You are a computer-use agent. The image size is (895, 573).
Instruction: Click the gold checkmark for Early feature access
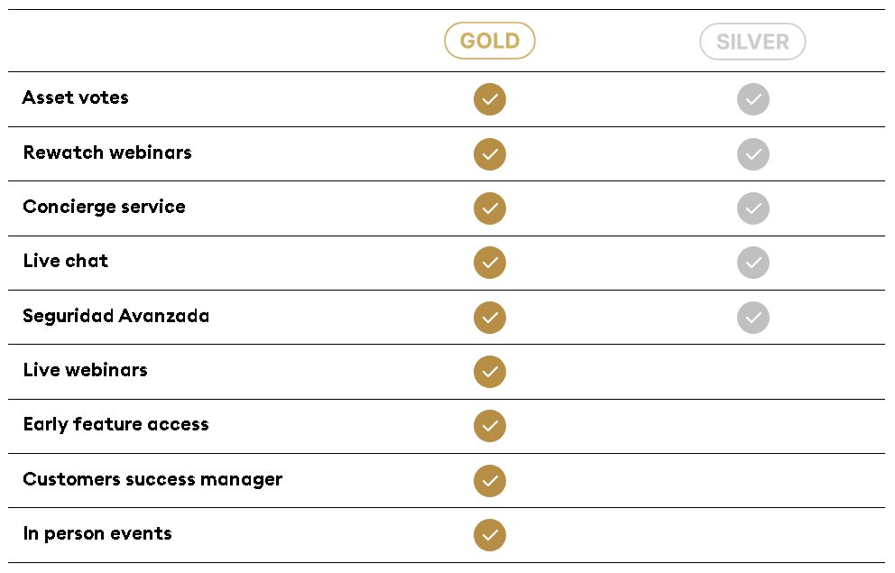pyautogui.click(x=490, y=426)
